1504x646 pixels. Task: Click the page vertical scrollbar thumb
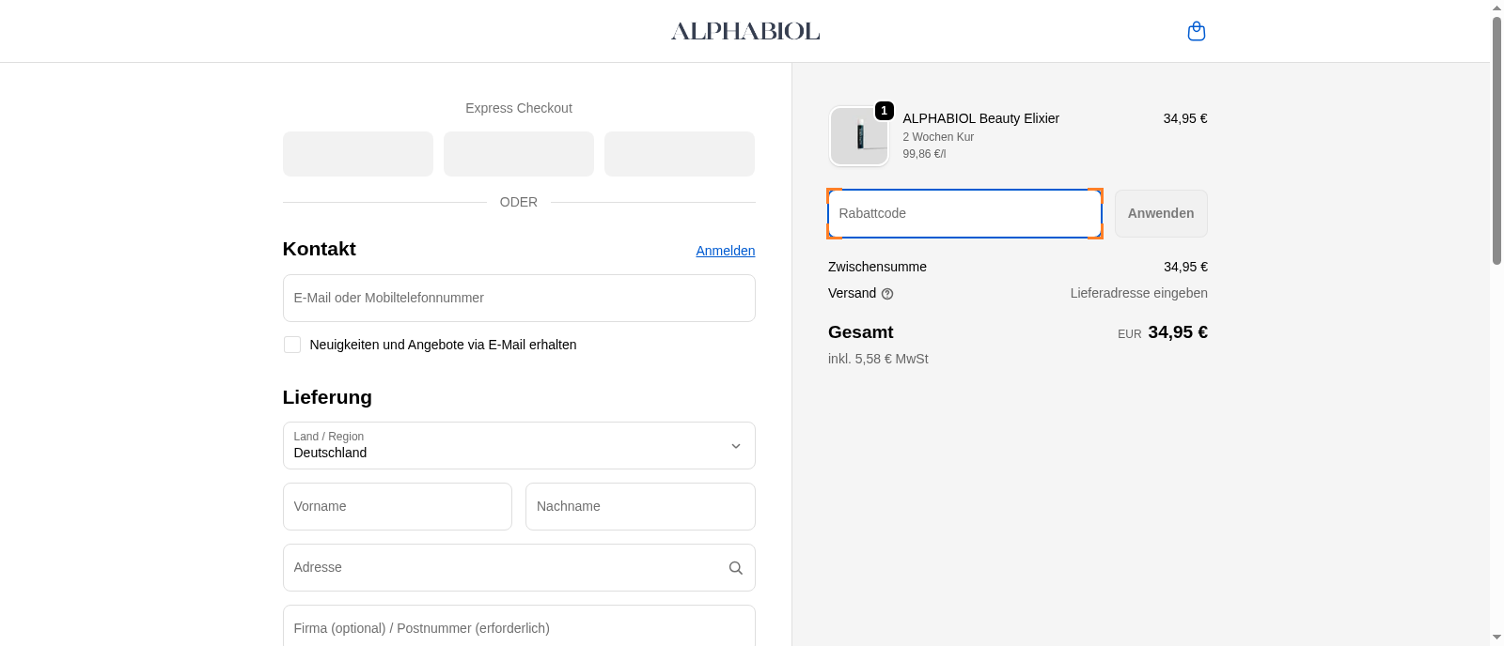tap(1496, 141)
